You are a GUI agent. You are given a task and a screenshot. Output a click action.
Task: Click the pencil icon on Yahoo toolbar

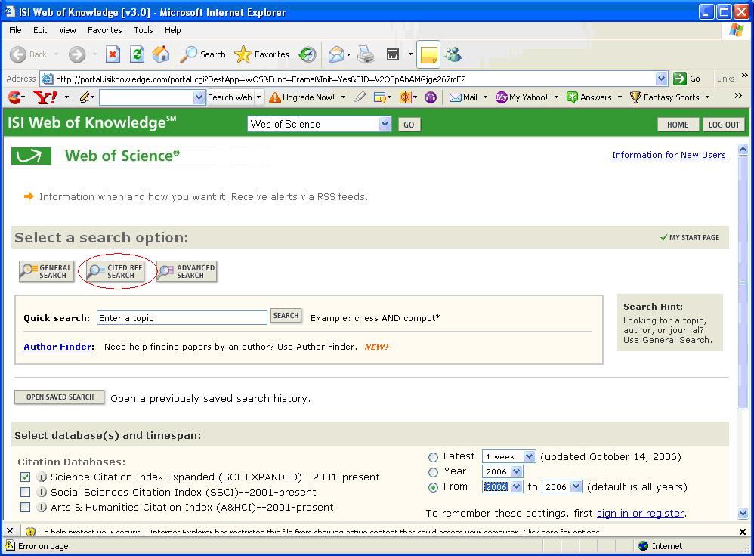(85, 97)
